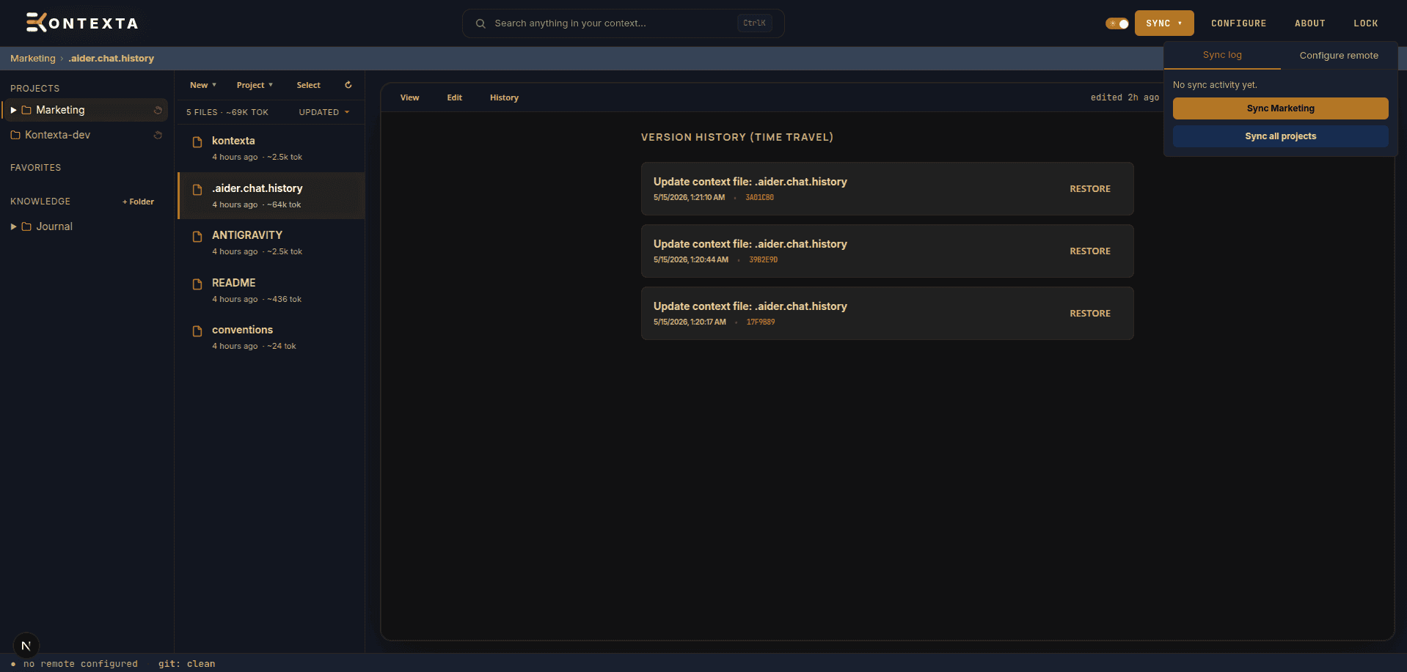Image resolution: width=1407 pixels, height=672 pixels.
Task: Click the ANTIGRAVITY file icon
Action: click(x=197, y=237)
